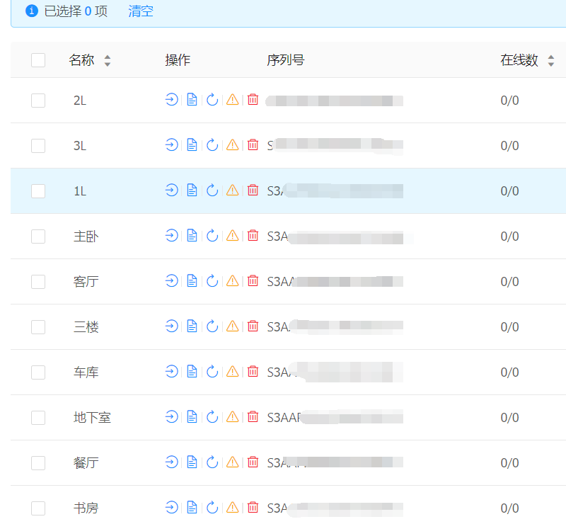
Task: Click the 1L row document icon
Action: [192, 190]
